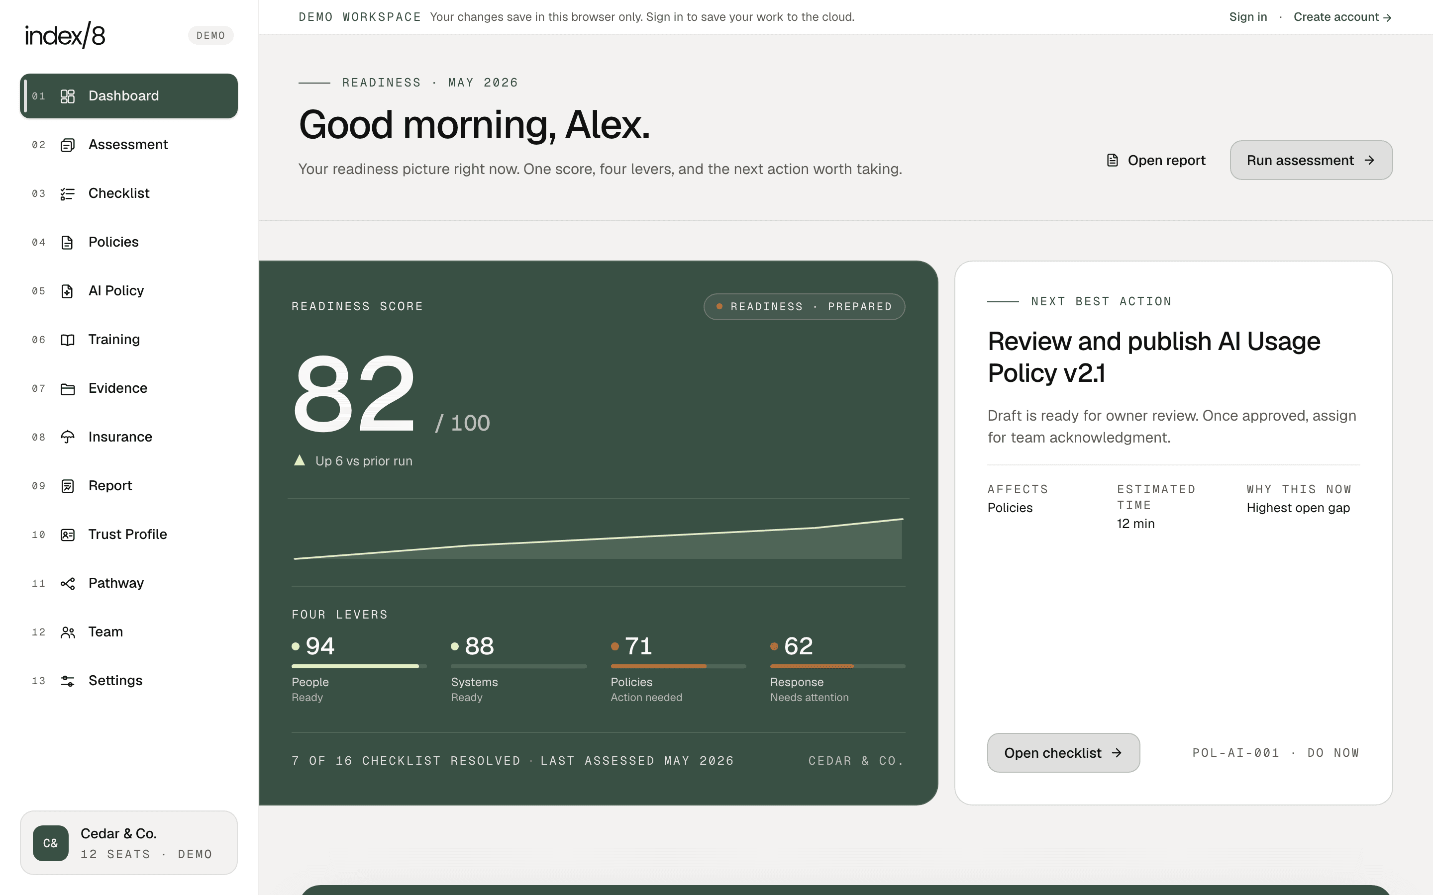This screenshot has height=895, width=1433.
Task: Click the Response score 62
Action: [x=798, y=646]
